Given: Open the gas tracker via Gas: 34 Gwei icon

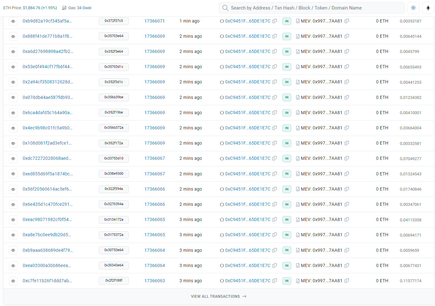Looking at the screenshot, I should click(65, 8).
